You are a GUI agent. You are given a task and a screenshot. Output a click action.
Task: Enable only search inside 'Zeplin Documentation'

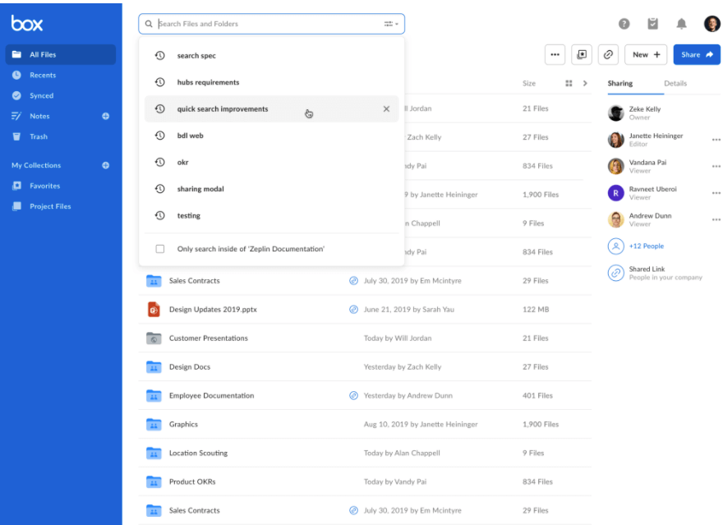click(160, 249)
